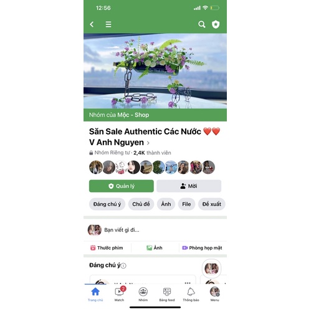
Task: Click the green Quản lý button
Action: pyautogui.click(x=122, y=186)
